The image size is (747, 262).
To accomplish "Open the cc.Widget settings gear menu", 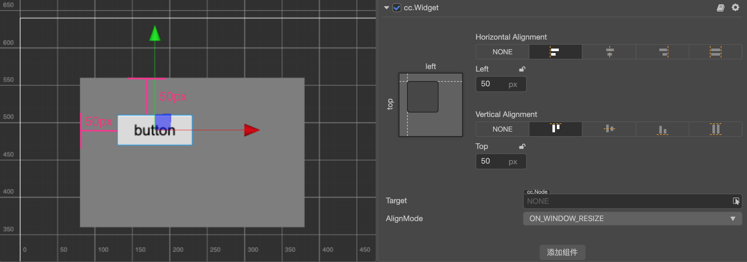I will [x=735, y=7].
